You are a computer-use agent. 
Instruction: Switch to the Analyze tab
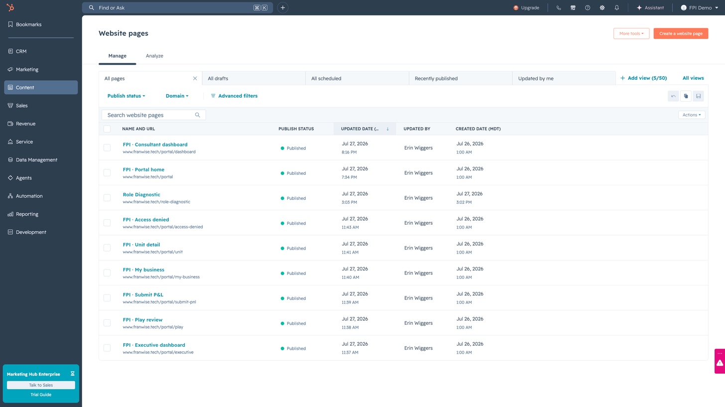tap(154, 56)
